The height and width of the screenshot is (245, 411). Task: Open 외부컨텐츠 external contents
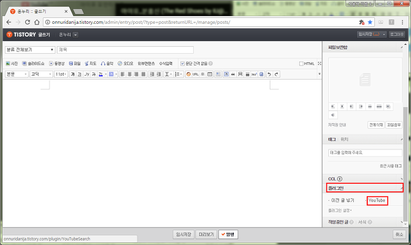tap(146, 63)
